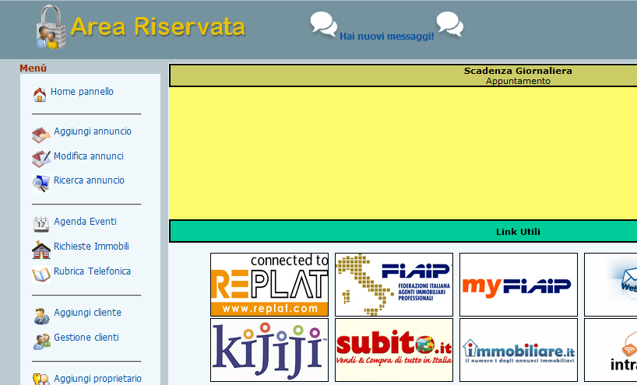The image size is (637, 385).
Task: Open Ricerca annuncio menu entry
Action: pos(89,180)
